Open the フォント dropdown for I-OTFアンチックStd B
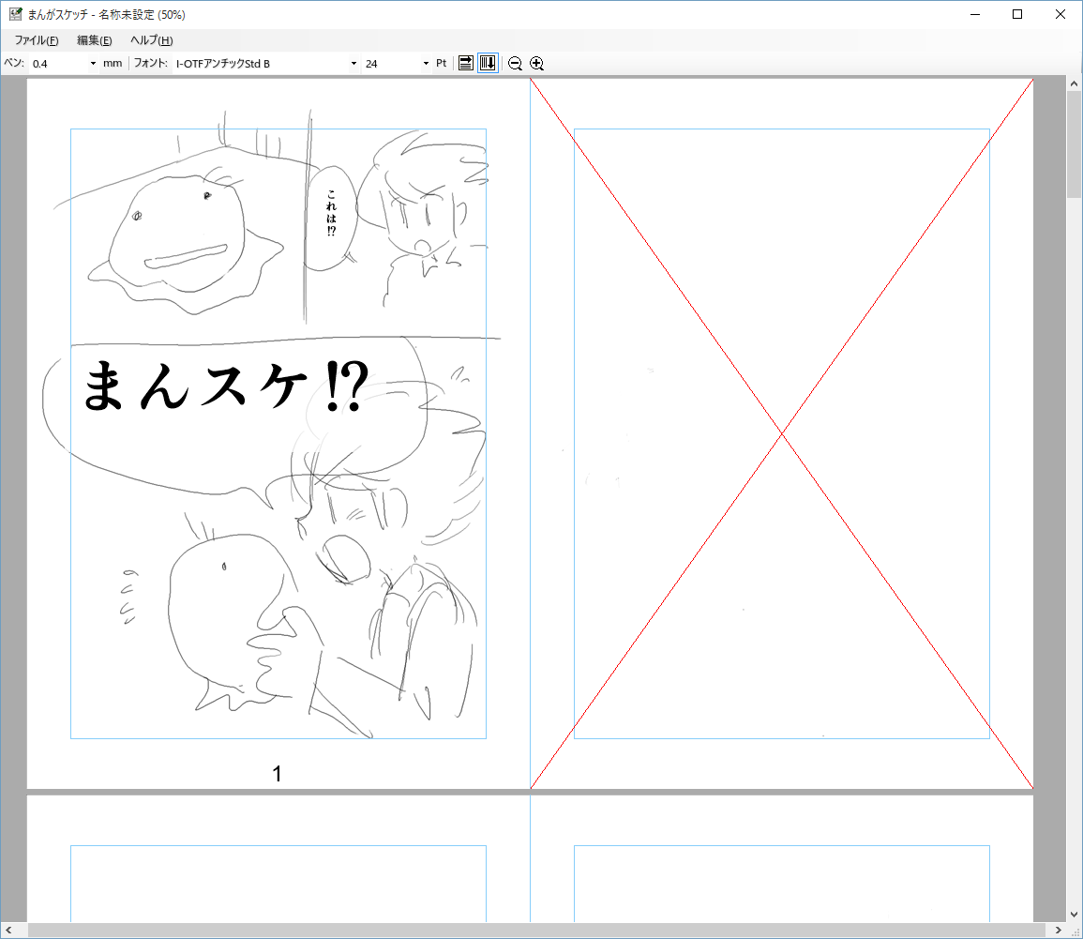Image resolution: width=1083 pixels, height=939 pixels. (x=353, y=63)
